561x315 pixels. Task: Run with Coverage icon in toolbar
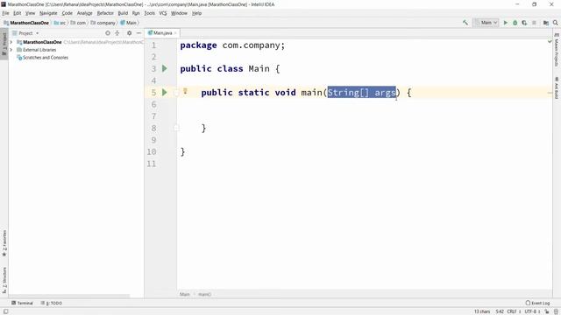pyautogui.click(x=524, y=23)
